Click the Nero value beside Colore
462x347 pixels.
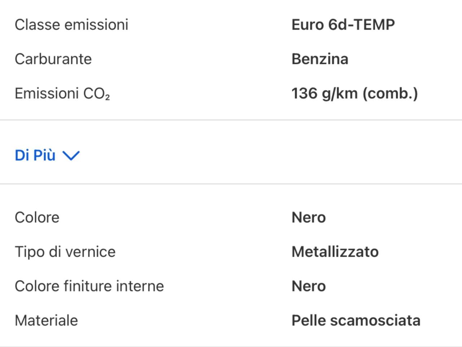click(309, 217)
